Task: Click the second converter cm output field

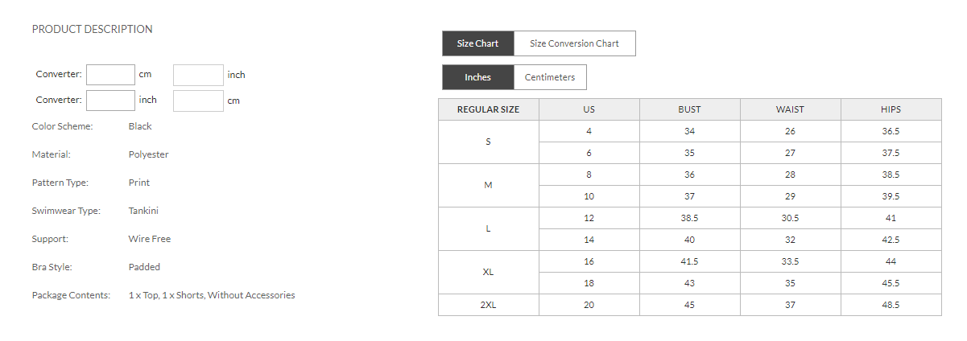Action: coord(198,101)
